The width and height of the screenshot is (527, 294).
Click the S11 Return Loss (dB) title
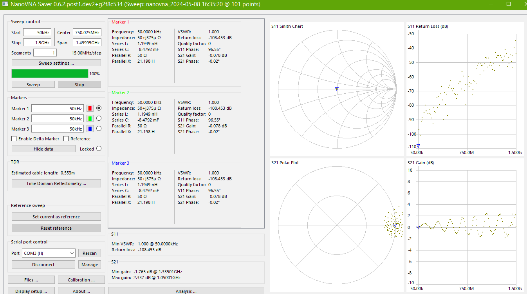tap(428, 26)
